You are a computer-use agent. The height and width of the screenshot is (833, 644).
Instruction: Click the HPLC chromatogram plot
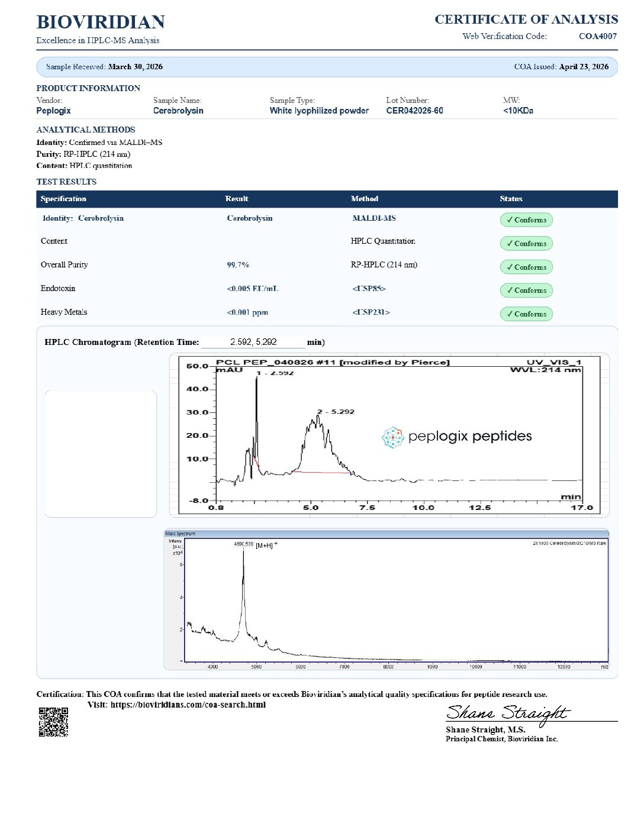pyautogui.click(x=389, y=435)
